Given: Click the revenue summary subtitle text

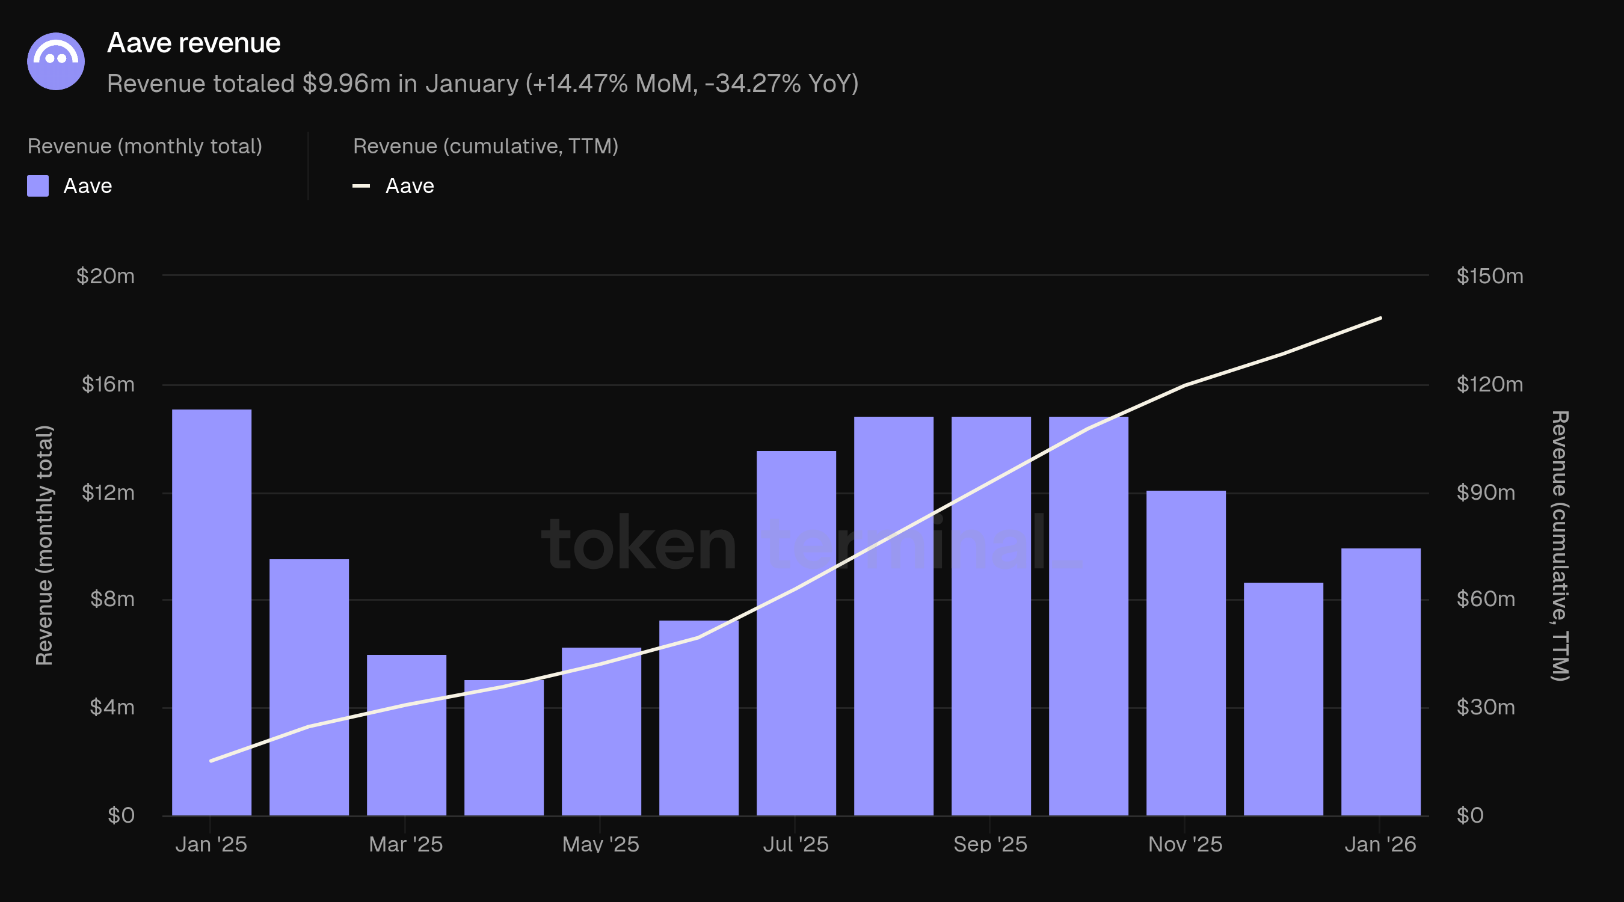Looking at the screenshot, I should point(482,84).
